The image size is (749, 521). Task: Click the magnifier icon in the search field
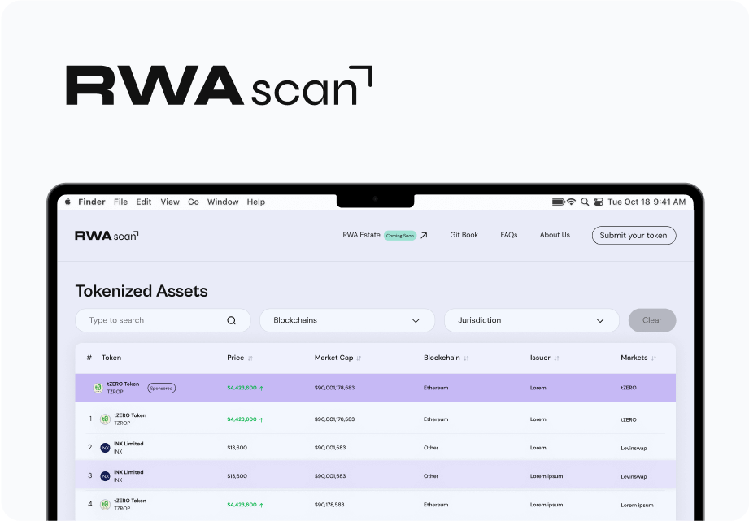pos(231,320)
